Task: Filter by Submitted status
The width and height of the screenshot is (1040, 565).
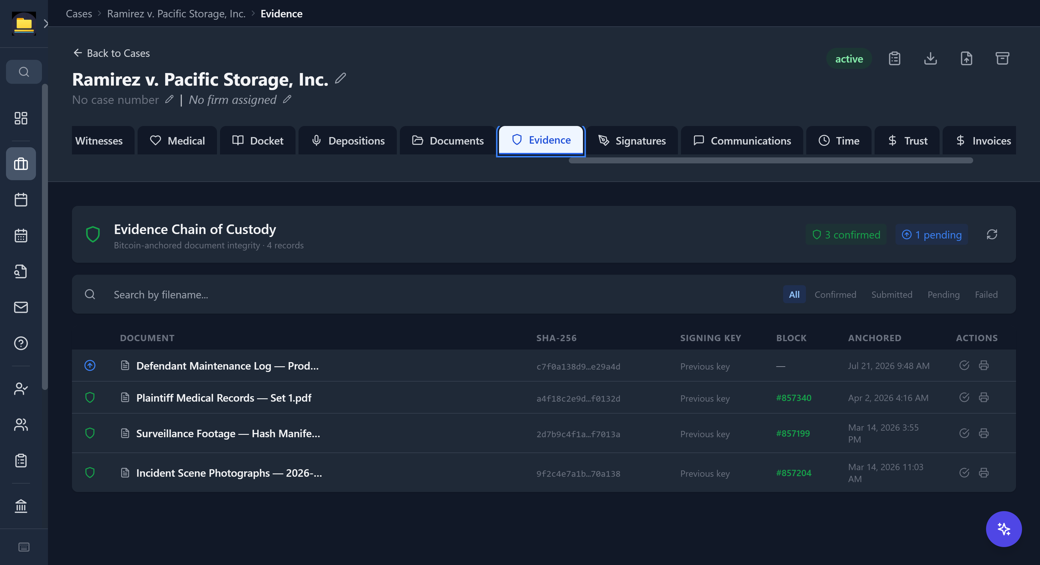Action: click(x=891, y=294)
